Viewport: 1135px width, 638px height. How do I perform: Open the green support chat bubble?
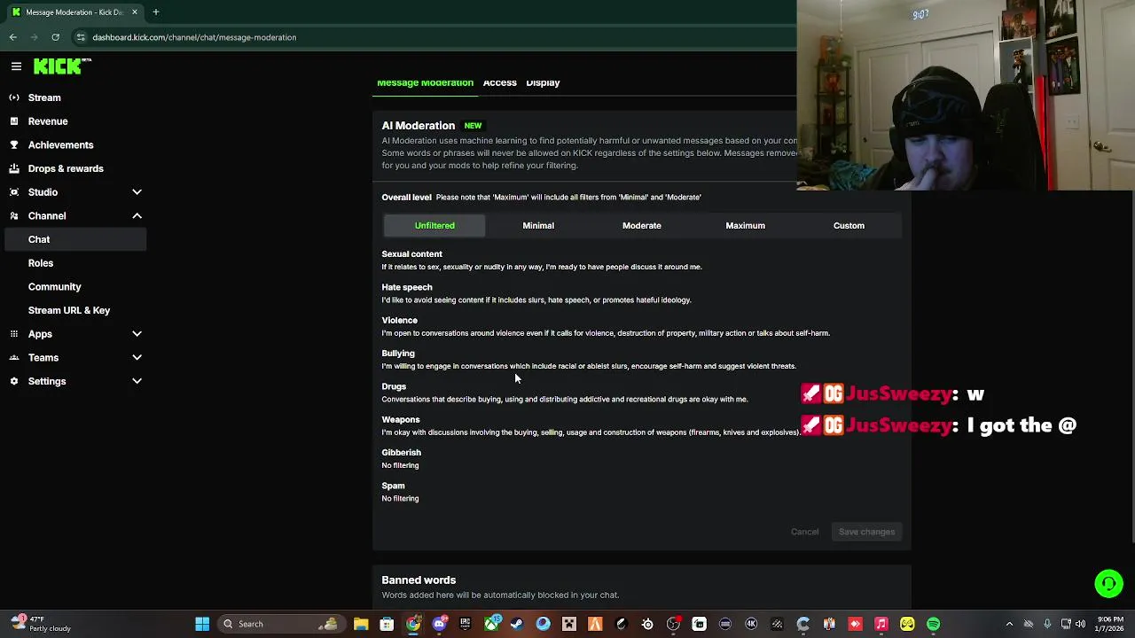coord(1108,583)
